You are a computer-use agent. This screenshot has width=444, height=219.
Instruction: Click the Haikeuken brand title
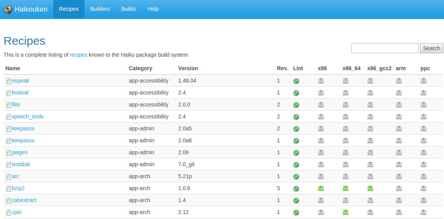(x=31, y=9)
